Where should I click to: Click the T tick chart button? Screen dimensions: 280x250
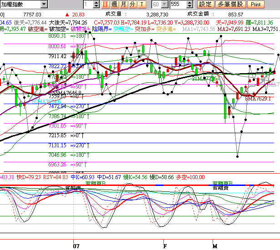141,4
